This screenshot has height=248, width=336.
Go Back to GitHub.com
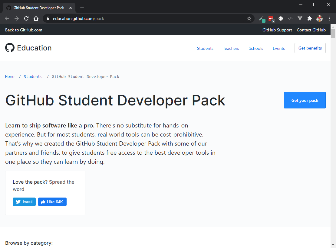tap(24, 30)
